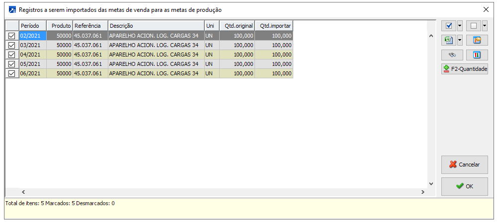
Task: Click Qtd.importar 100,000 in the 03/2021 row
Action: (x=274, y=45)
